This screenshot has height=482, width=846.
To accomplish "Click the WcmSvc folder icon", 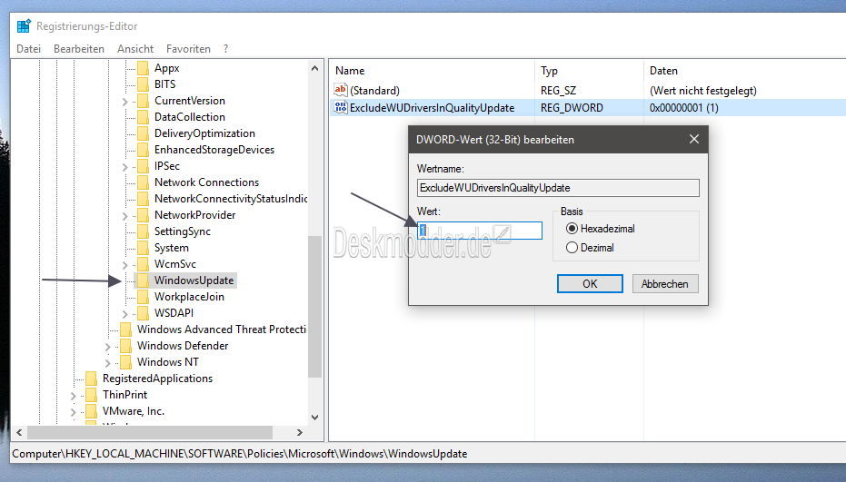I will [143, 264].
